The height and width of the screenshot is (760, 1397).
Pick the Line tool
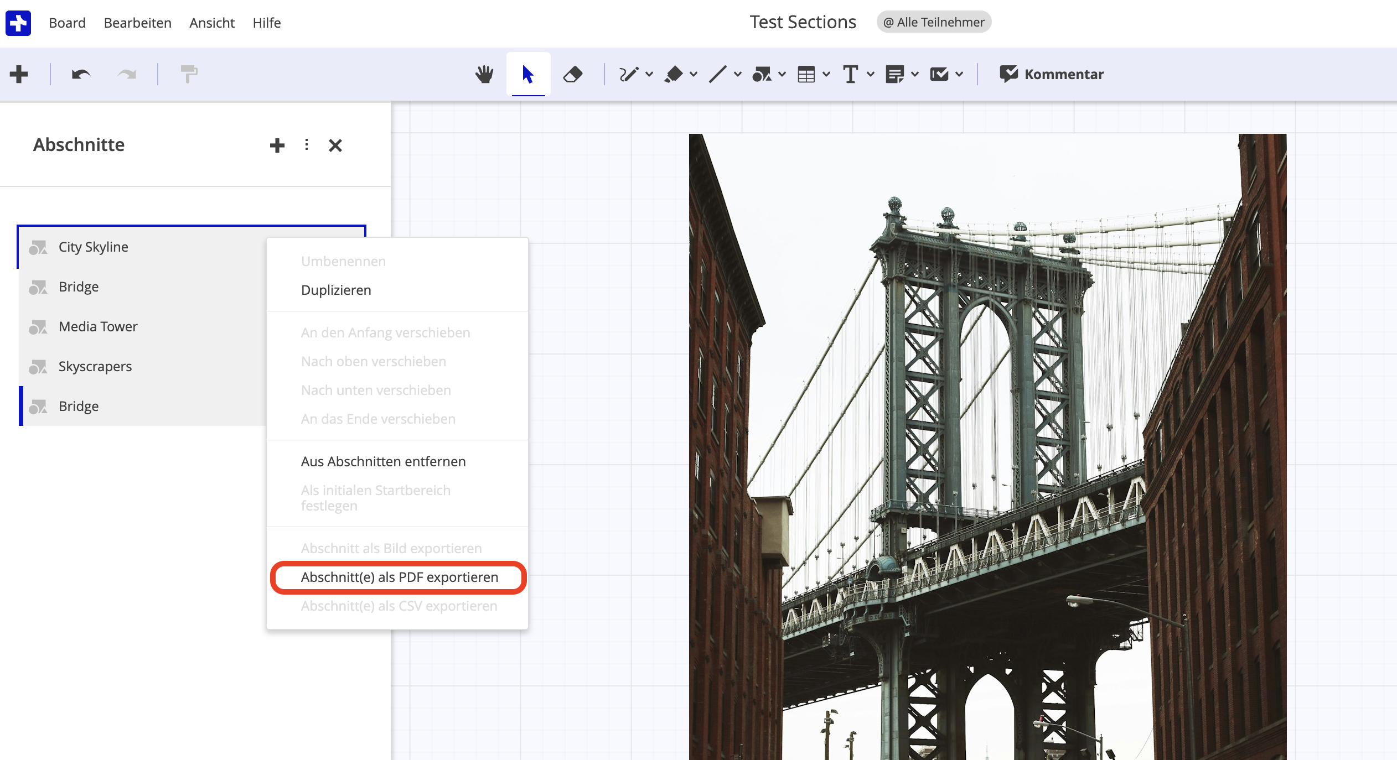[x=718, y=74]
